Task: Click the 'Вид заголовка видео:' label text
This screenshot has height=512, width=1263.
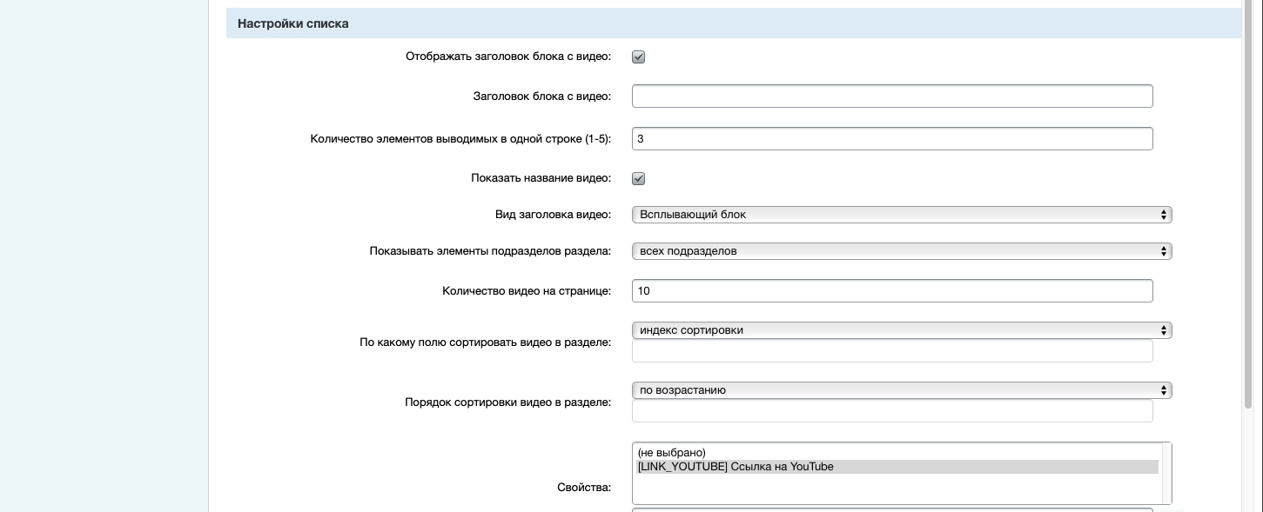Action: tap(553, 215)
